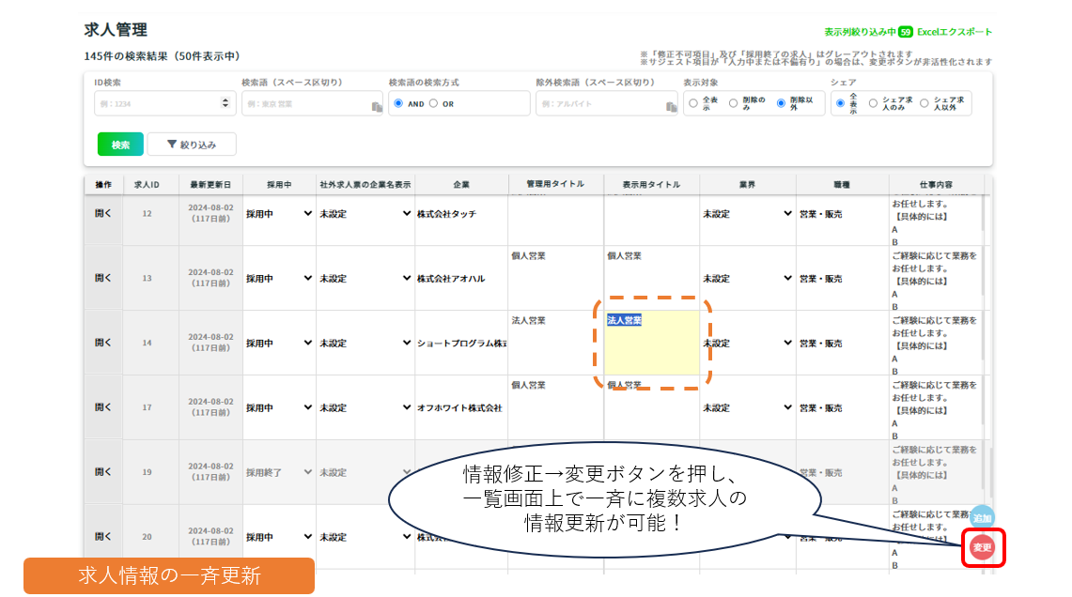
Task: Open the 絞り込み filter button
Action: tap(192, 145)
